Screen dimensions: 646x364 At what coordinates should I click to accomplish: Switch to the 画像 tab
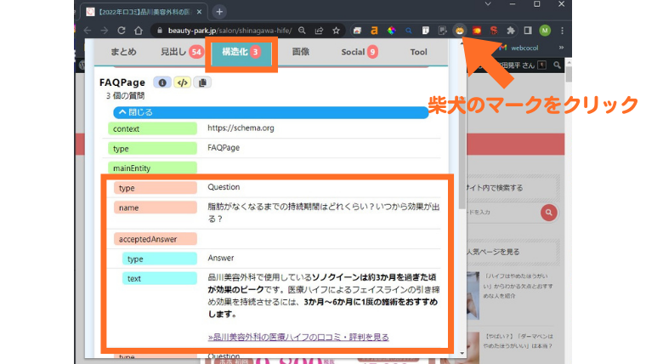(x=300, y=52)
